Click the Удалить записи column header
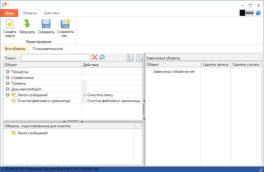 (x=215, y=65)
